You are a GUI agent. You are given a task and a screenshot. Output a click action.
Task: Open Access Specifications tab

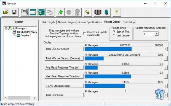tap(90, 22)
